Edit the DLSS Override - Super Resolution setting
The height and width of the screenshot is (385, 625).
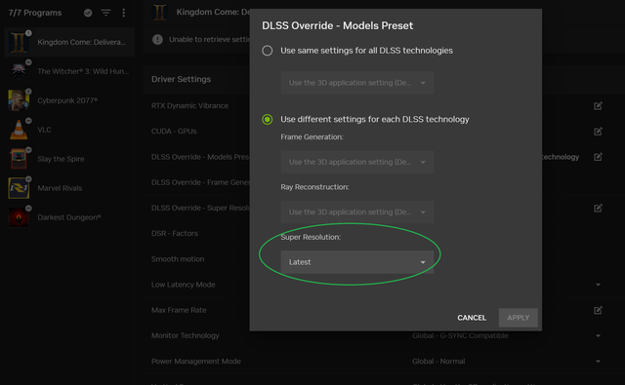[598, 208]
